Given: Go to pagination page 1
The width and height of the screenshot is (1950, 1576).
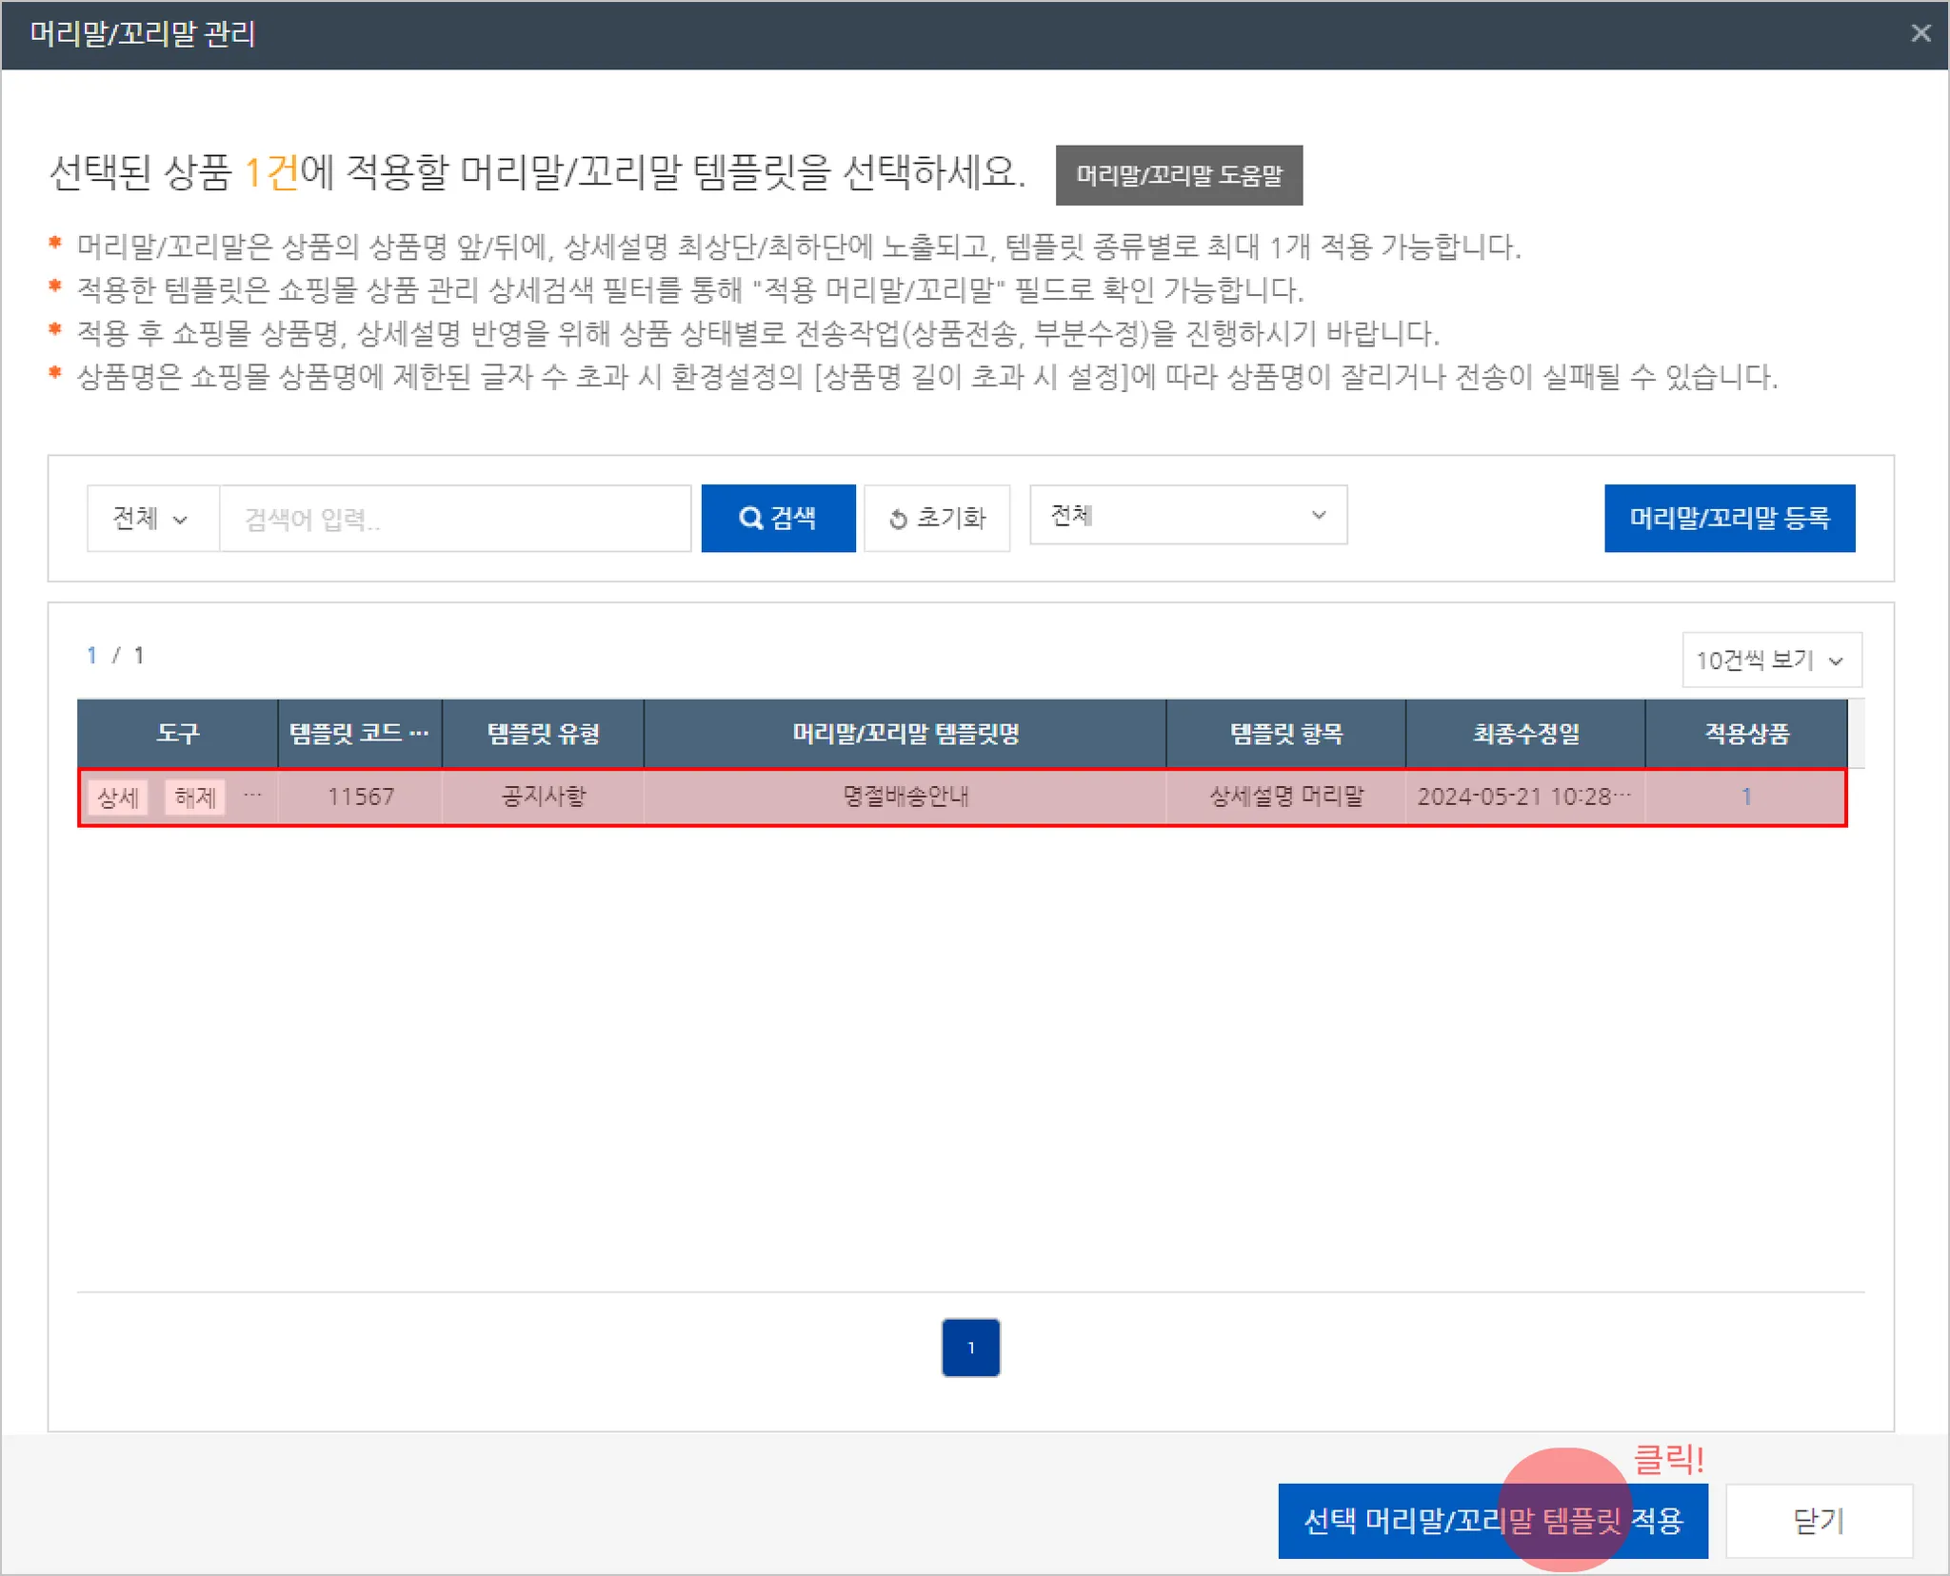Looking at the screenshot, I should pos(970,1347).
